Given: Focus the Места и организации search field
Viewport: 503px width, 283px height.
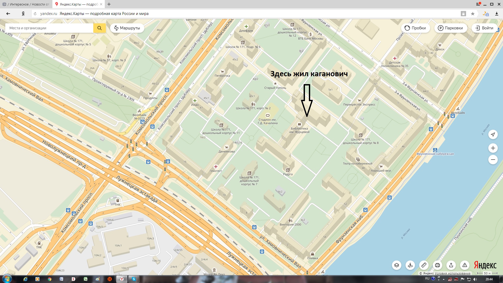Looking at the screenshot, I should (x=50, y=28).
